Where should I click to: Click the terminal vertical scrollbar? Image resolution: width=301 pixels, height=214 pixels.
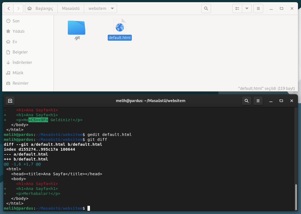(x=296, y=197)
